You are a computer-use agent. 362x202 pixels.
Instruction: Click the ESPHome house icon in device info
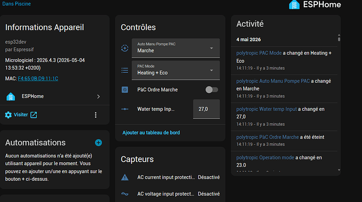(x=10, y=96)
